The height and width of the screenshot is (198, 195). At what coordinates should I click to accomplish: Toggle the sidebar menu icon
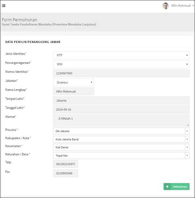4,6
